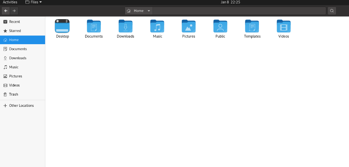Screen dimensions: 349x167
Task: Open the Pictures folder icon in main view
Action: pyautogui.click(x=189, y=26)
